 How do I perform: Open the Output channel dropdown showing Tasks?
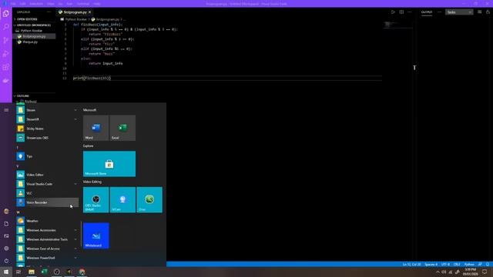click(x=459, y=12)
